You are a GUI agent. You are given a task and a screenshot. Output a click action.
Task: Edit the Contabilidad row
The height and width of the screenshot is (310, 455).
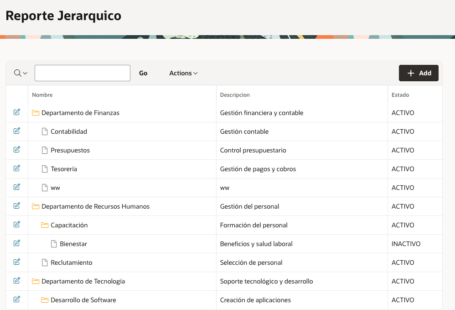tap(17, 131)
